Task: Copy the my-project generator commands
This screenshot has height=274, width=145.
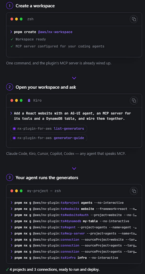Action: point(134,191)
